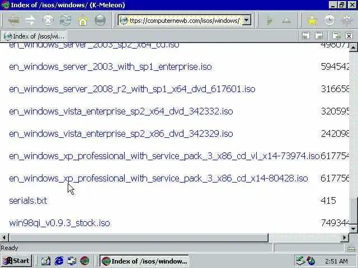This screenshot has width=358, height=268.
Task: Open en_windows_vista_enterprise_sp2_x64_dvd_342332.iso link
Action: (x=121, y=112)
